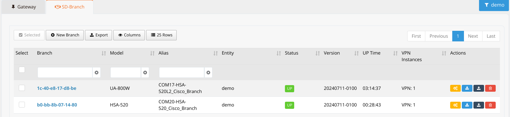Image resolution: width=510 pixels, height=117 pixels.
Task: Click uptime value 00:28:43
Action: tap(372, 105)
